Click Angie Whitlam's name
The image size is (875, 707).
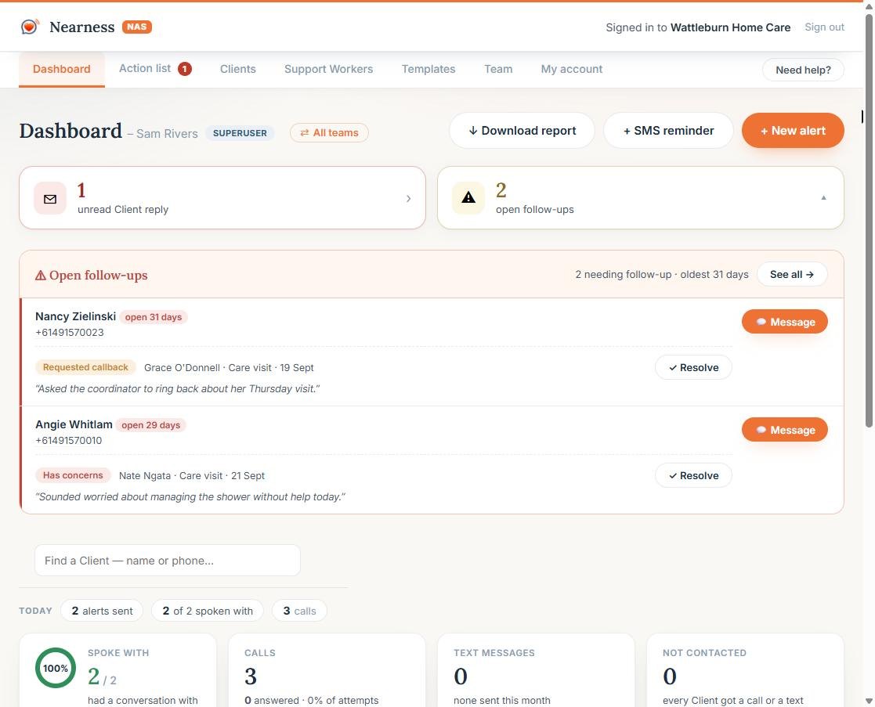click(74, 424)
